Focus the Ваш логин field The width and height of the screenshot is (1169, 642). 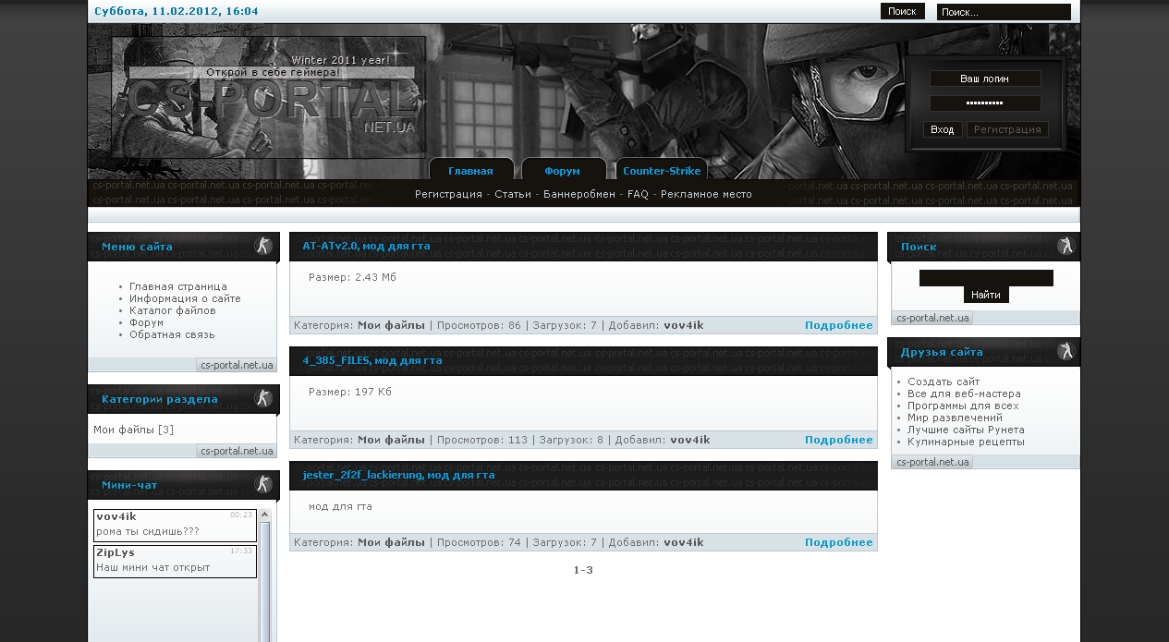coord(985,79)
